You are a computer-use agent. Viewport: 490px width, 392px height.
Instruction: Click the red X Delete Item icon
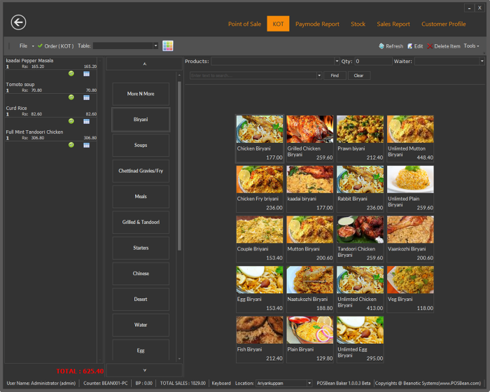point(430,46)
